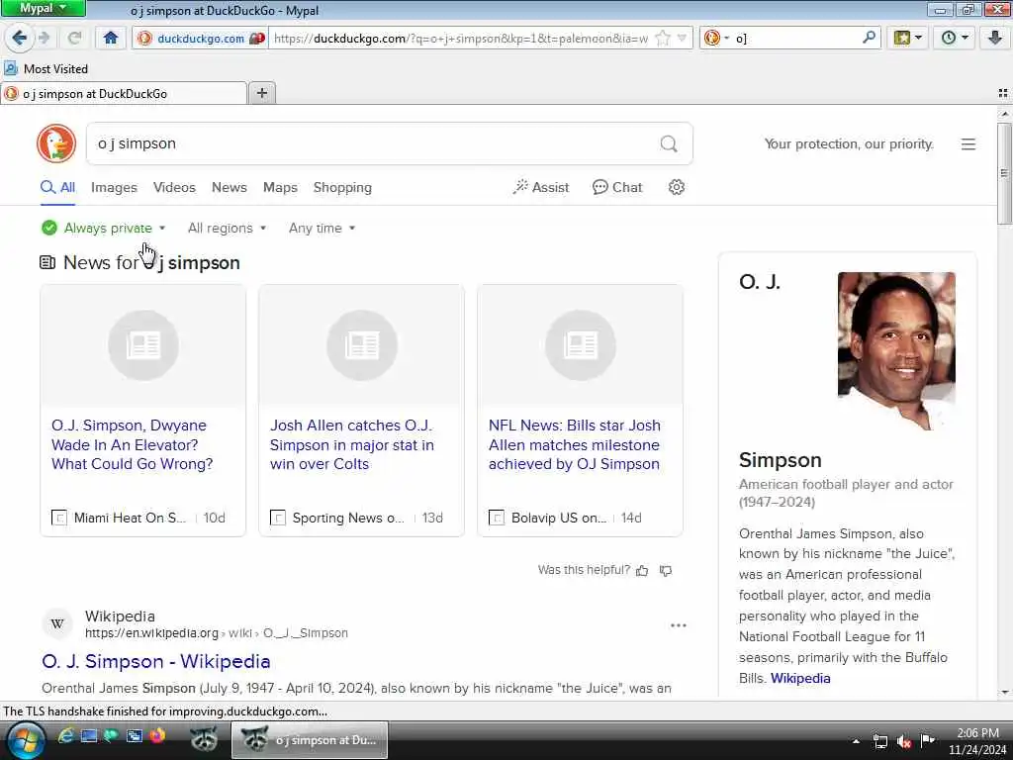Open the Home page via house icon
Screen dimensions: 1013x760
tap(111, 39)
